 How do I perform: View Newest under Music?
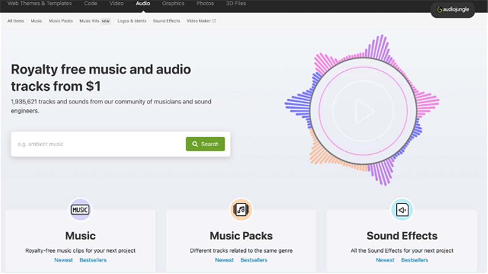(x=64, y=260)
